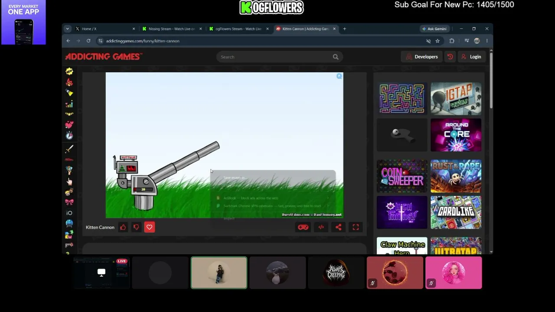Open the IGTAP game thumbnail
The height and width of the screenshot is (312, 555).
coord(456,99)
